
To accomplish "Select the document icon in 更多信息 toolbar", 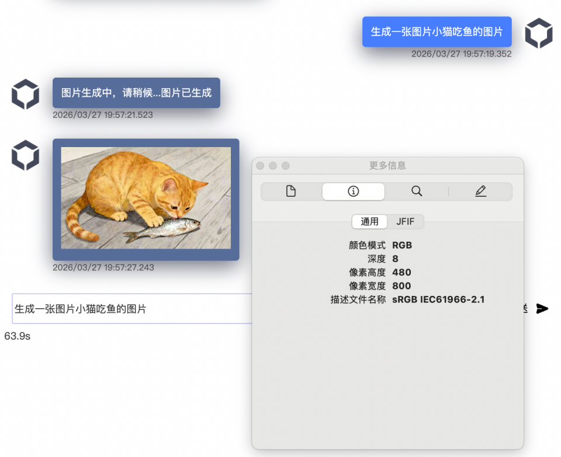I will (x=290, y=191).
